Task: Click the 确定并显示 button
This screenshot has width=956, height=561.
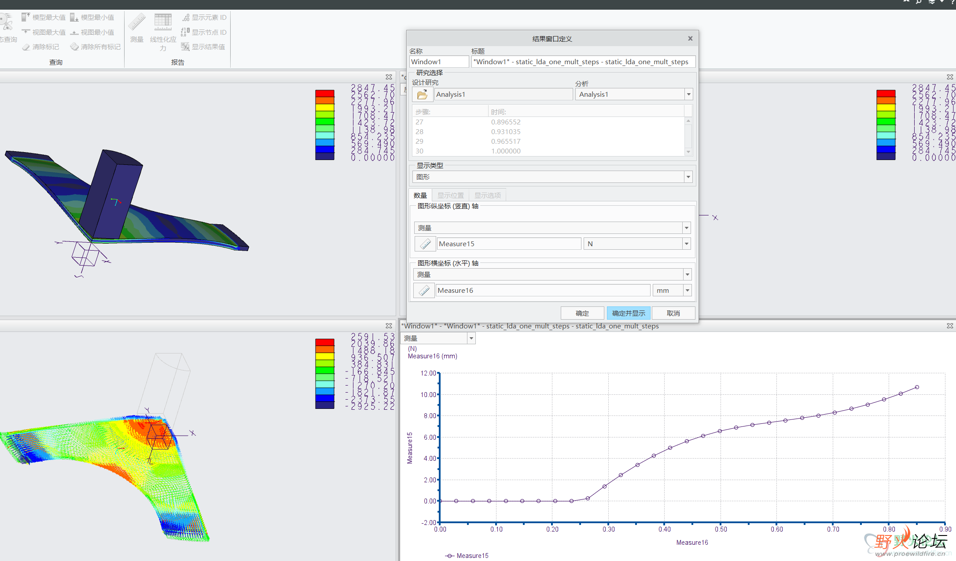Action: click(x=628, y=313)
